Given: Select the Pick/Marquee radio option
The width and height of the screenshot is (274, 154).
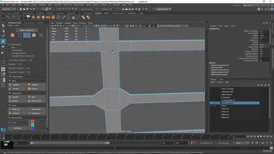Looking at the screenshot, I should point(9,44).
